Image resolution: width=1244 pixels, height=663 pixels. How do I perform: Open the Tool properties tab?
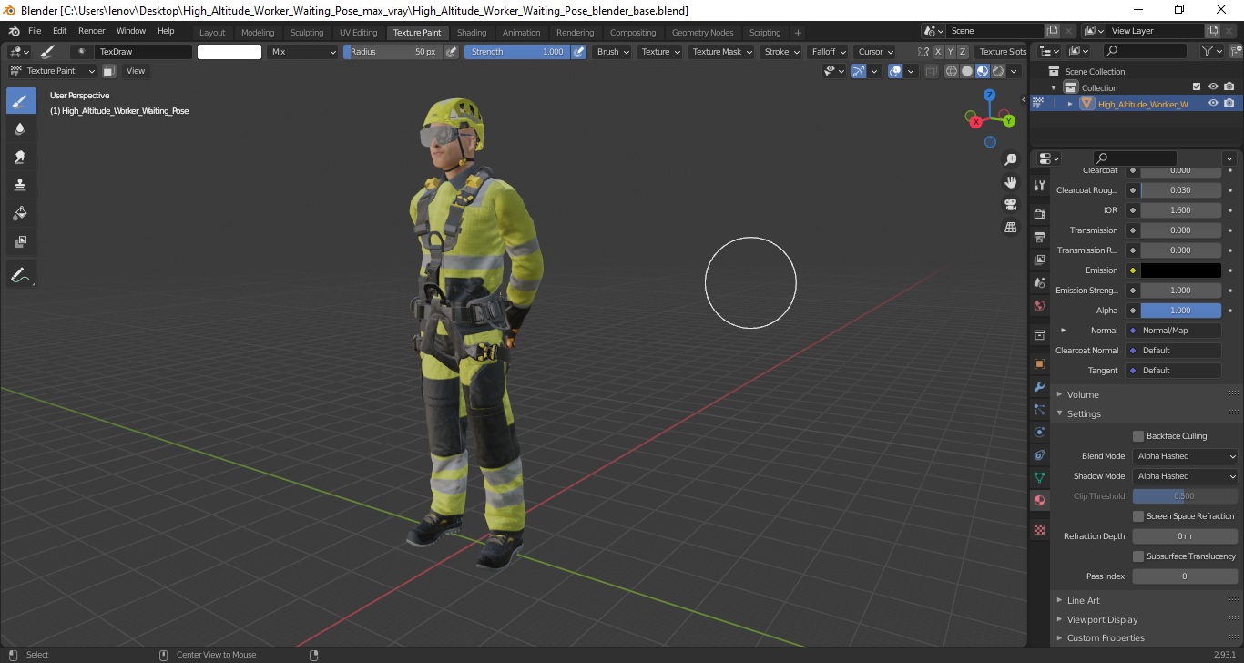coord(1039,185)
